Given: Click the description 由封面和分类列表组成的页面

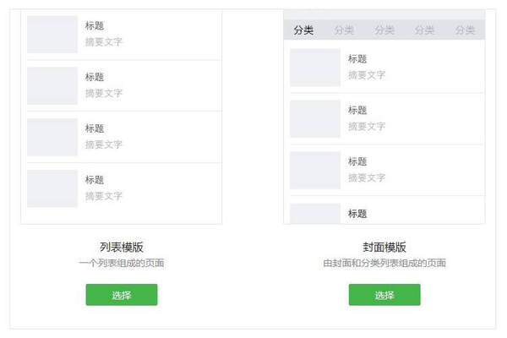Looking at the screenshot, I should [x=384, y=264].
